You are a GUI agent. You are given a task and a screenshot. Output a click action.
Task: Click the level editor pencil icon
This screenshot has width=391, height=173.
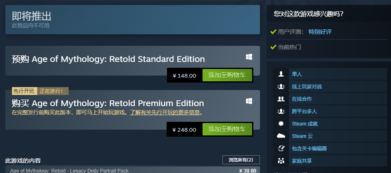tap(281, 149)
